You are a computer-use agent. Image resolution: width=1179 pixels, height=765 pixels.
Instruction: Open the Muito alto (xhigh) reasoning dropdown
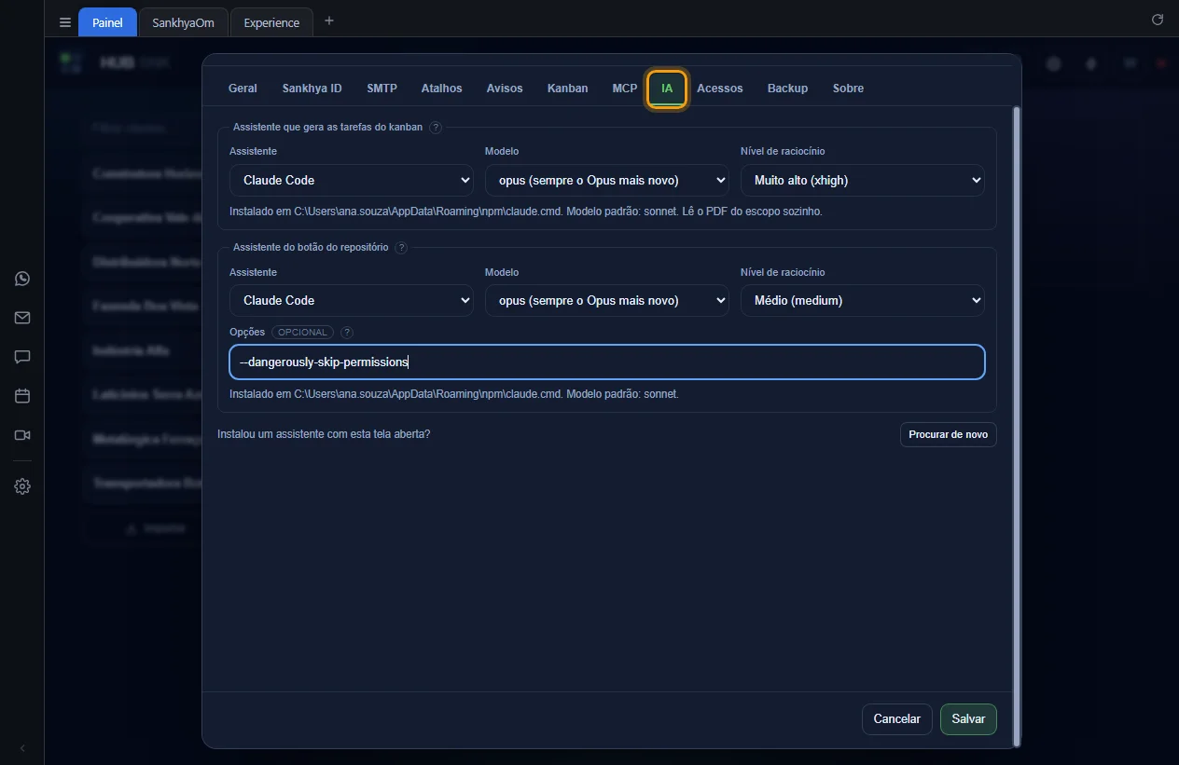[x=863, y=180]
